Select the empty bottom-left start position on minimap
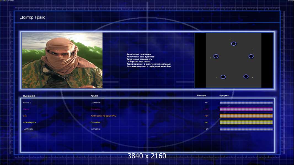 [223, 77]
